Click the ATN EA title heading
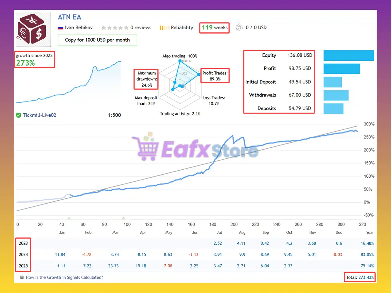Viewport: 391px width, 293px height. (69, 17)
